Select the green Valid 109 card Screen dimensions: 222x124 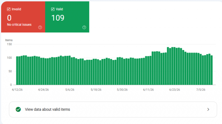(67, 17)
